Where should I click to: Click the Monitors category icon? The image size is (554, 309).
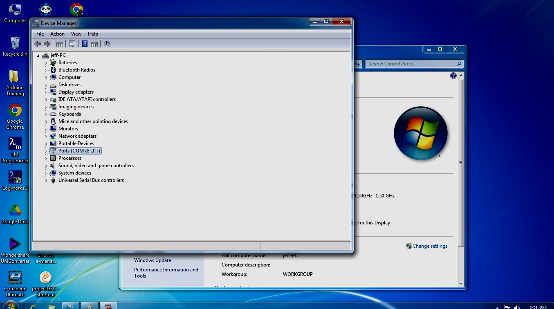click(53, 129)
